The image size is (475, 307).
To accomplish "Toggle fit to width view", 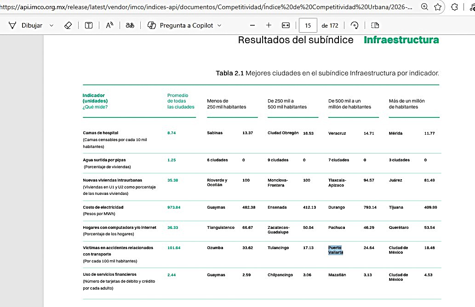I will point(286,25).
